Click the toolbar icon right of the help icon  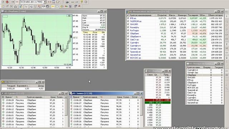point(86,2)
